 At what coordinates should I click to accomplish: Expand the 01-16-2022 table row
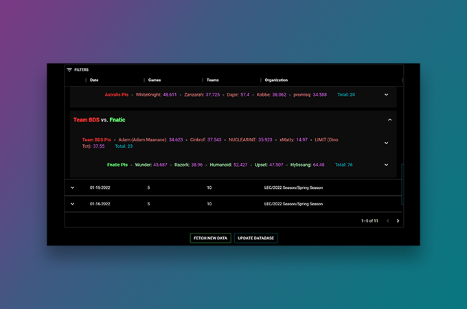[x=72, y=204]
